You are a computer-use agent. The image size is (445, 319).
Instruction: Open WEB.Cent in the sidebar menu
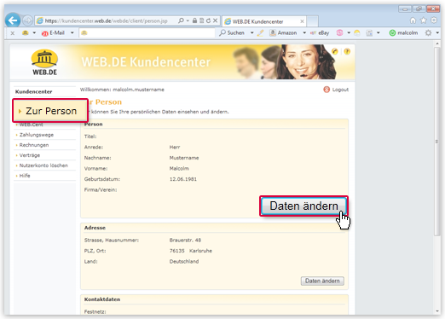coord(31,125)
